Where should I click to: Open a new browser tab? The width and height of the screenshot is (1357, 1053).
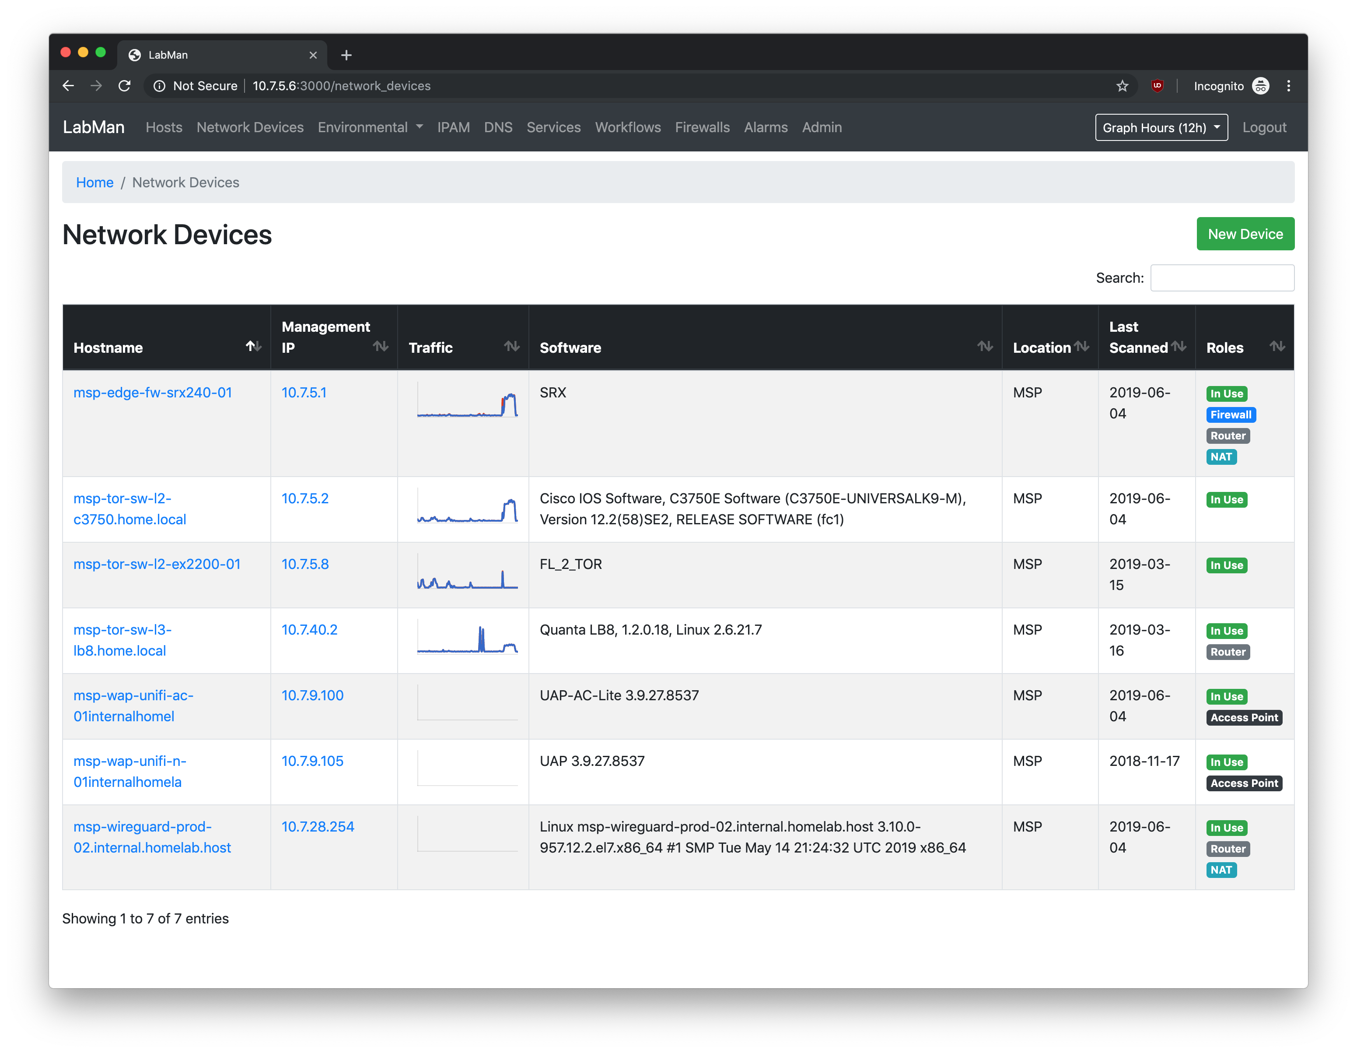347,55
